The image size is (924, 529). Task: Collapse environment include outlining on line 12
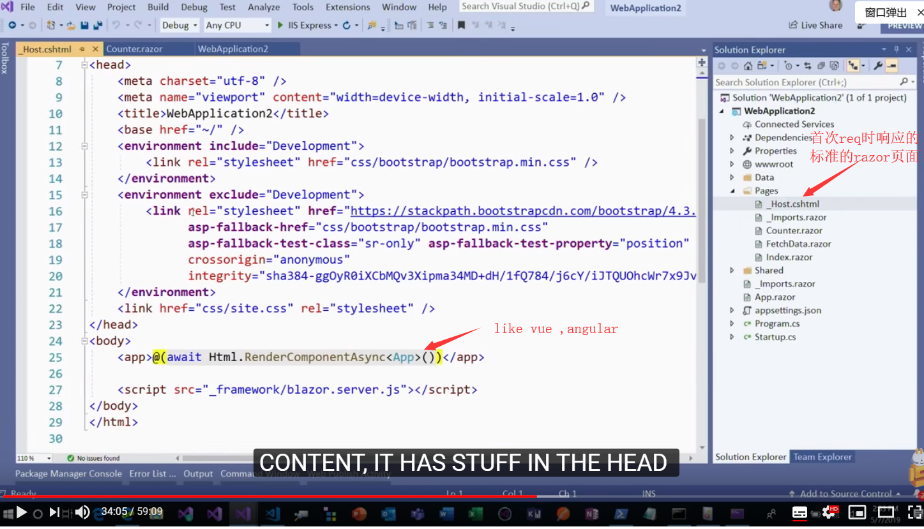[x=84, y=146]
